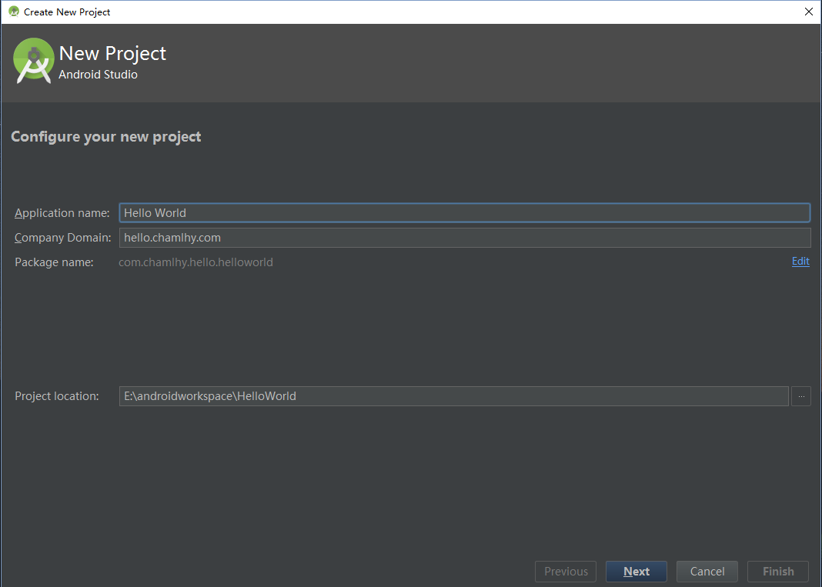Click the Package name label
Image resolution: width=822 pixels, height=587 pixels.
point(54,262)
